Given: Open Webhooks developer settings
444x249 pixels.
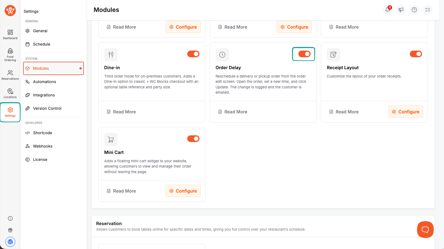Looking at the screenshot, I should (53, 146).
